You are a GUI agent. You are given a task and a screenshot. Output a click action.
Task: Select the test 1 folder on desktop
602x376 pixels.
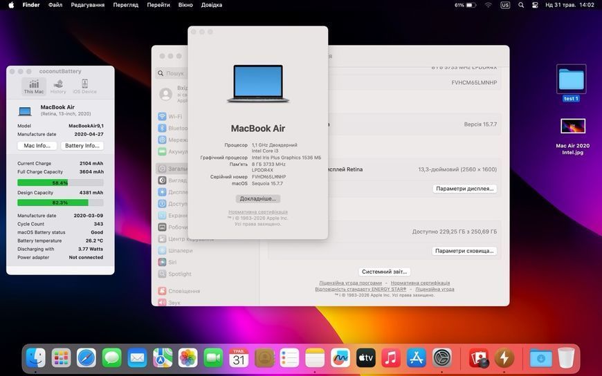(571, 83)
